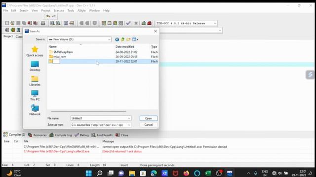316x177 pixels.
Task: Click the Open file toolbar icon
Action: click(12, 23)
